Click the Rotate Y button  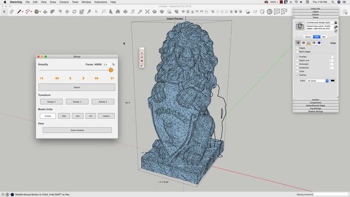click(77, 102)
